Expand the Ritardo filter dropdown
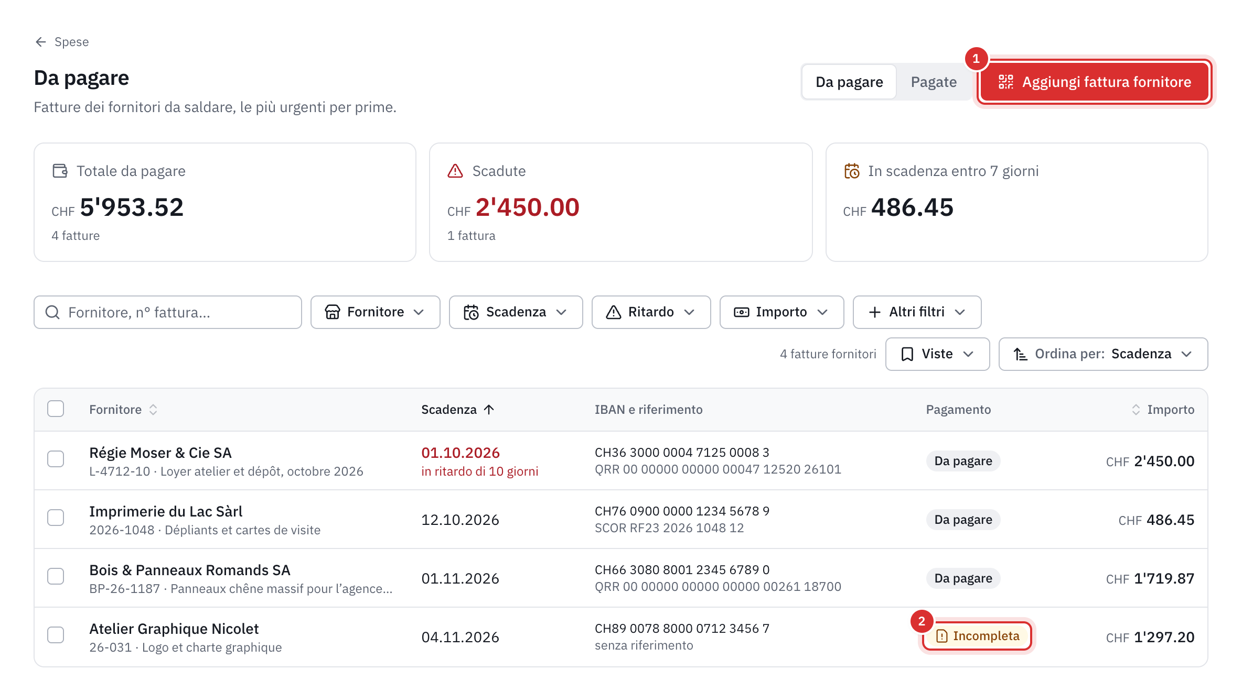Screen dimensions: 1242x681 pyautogui.click(x=651, y=312)
